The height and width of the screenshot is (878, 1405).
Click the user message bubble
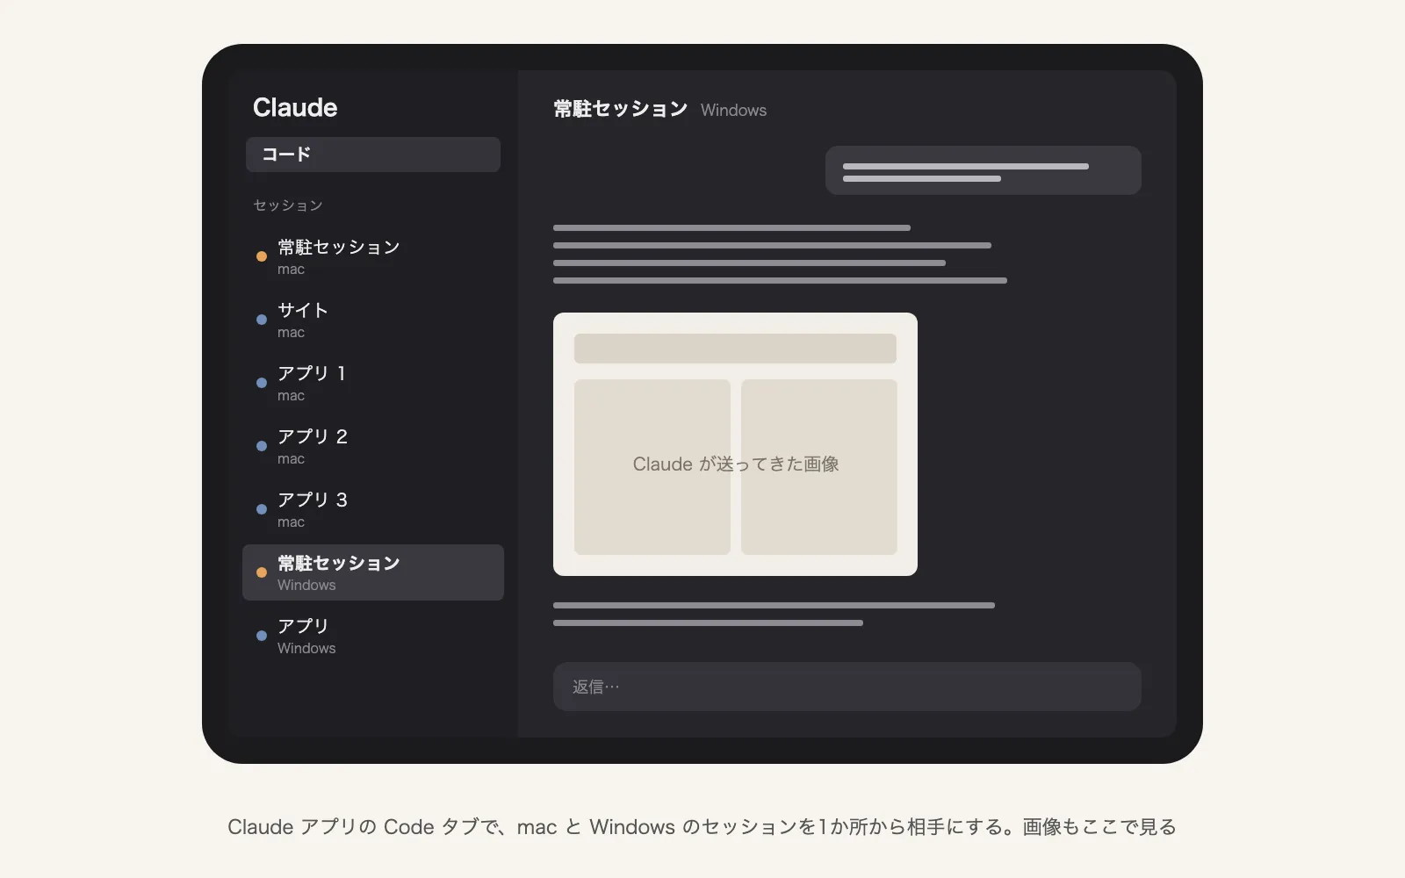pos(983,170)
